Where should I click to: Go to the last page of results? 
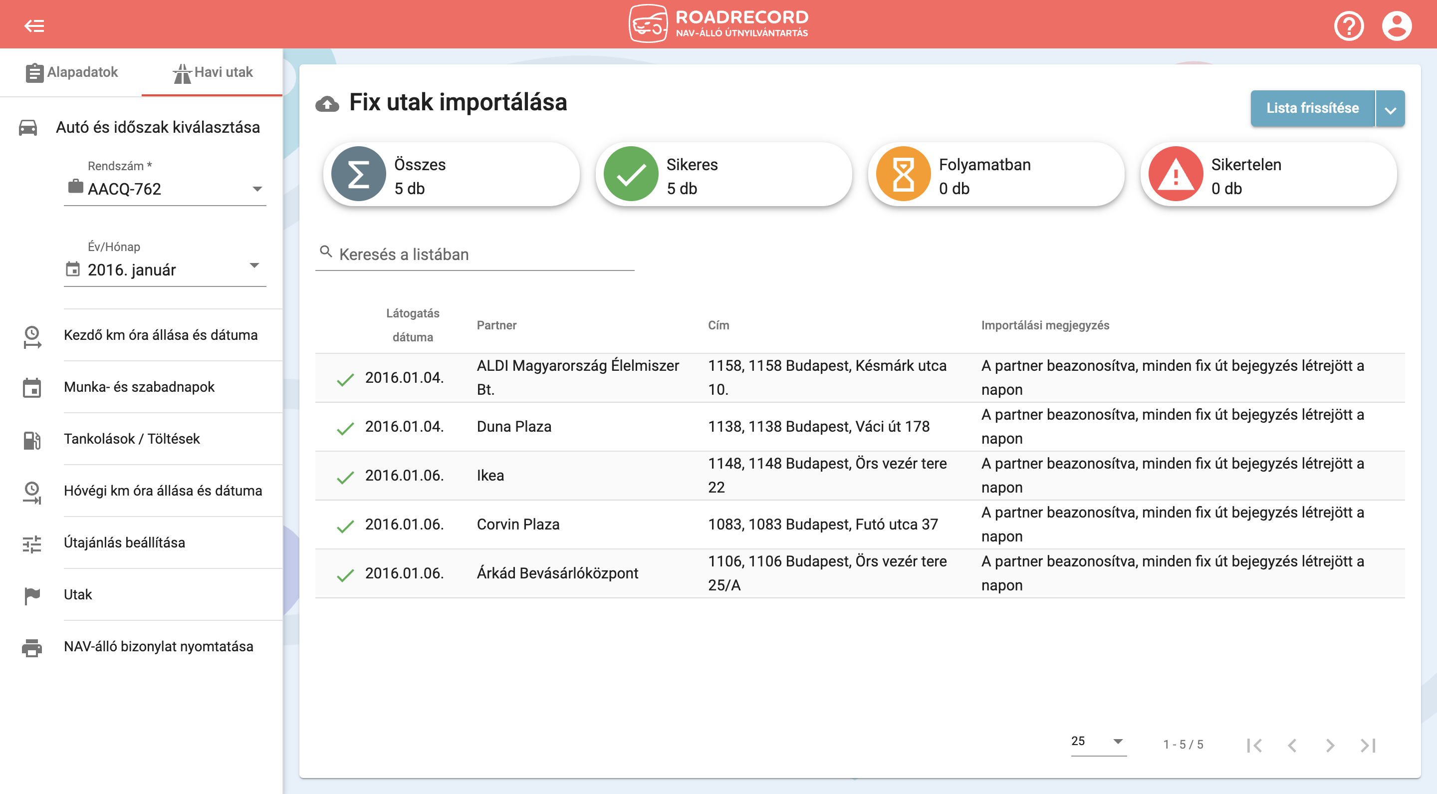1368,745
